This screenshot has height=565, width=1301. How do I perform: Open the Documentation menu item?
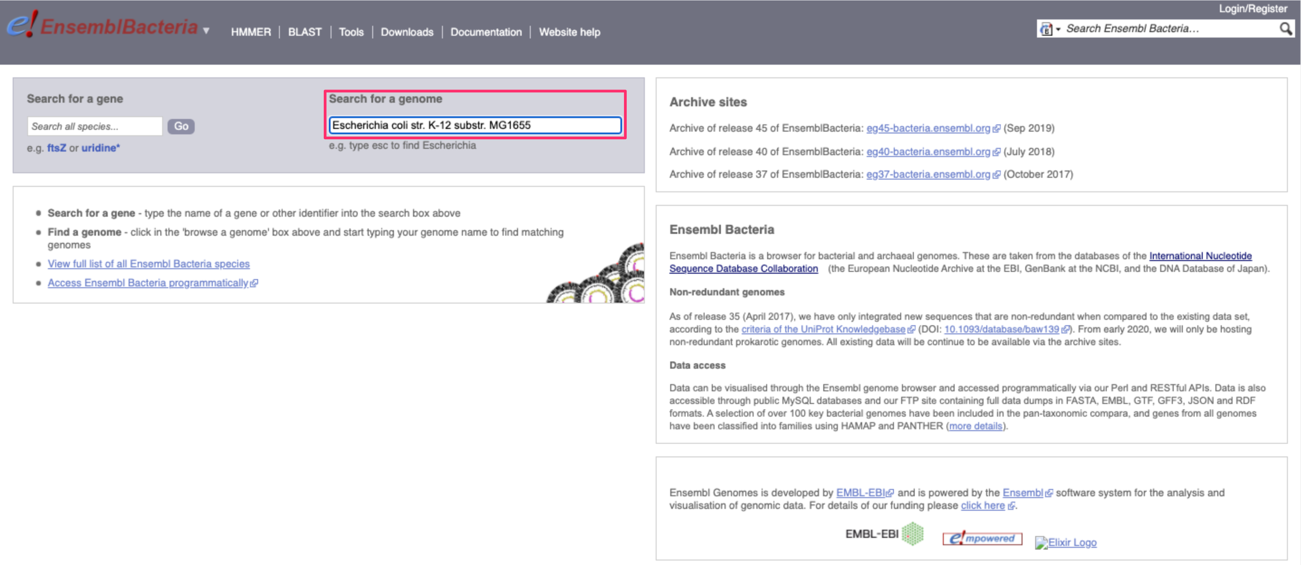(x=486, y=32)
